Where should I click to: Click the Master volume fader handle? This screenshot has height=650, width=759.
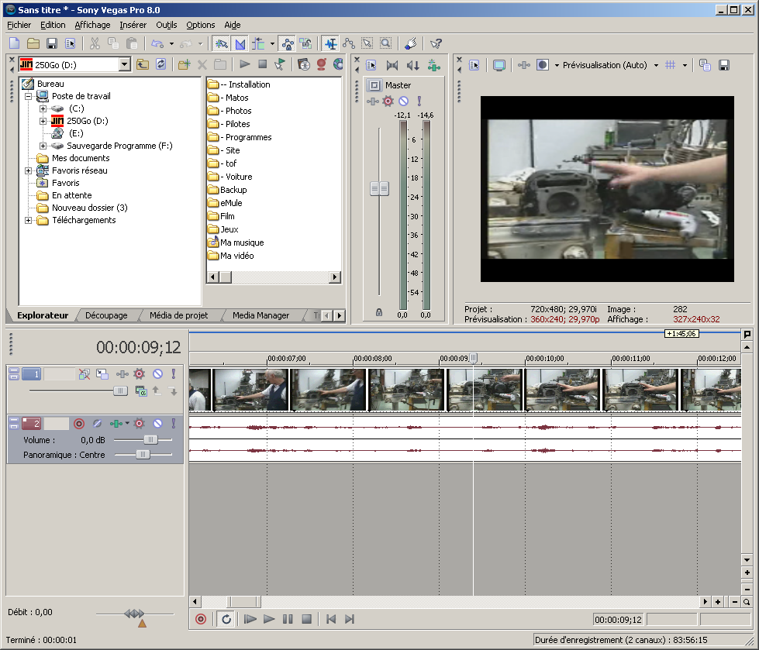pos(380,188)
